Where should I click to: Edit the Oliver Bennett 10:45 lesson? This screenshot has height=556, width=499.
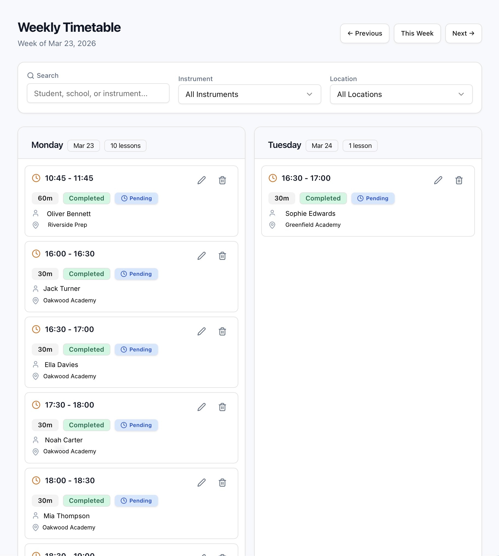point(202,180)
